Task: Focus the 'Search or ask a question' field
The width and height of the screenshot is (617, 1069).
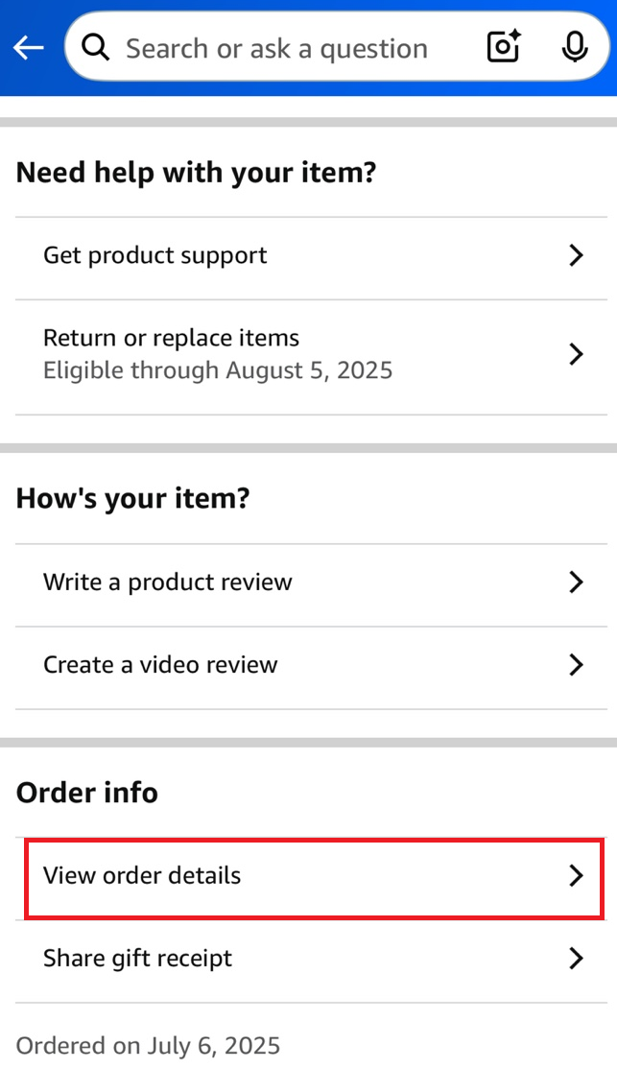Action: (278, 47)
